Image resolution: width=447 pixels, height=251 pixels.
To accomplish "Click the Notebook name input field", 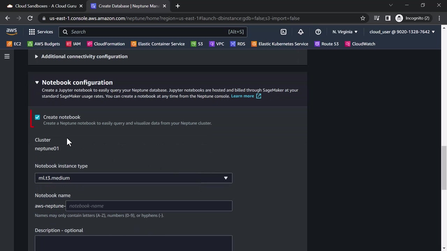I will pos(149,206).
